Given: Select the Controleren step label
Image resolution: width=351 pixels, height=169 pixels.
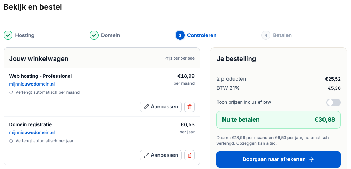Looking at the screenshot, I should (202, 35).
